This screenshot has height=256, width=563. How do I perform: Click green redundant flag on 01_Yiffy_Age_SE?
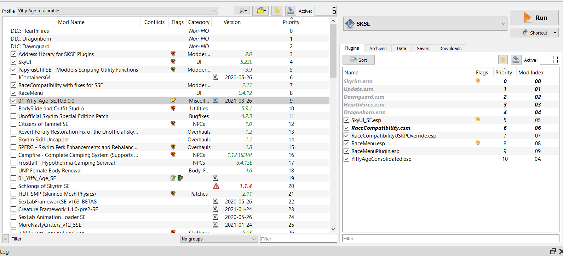[x=180, y=178]
